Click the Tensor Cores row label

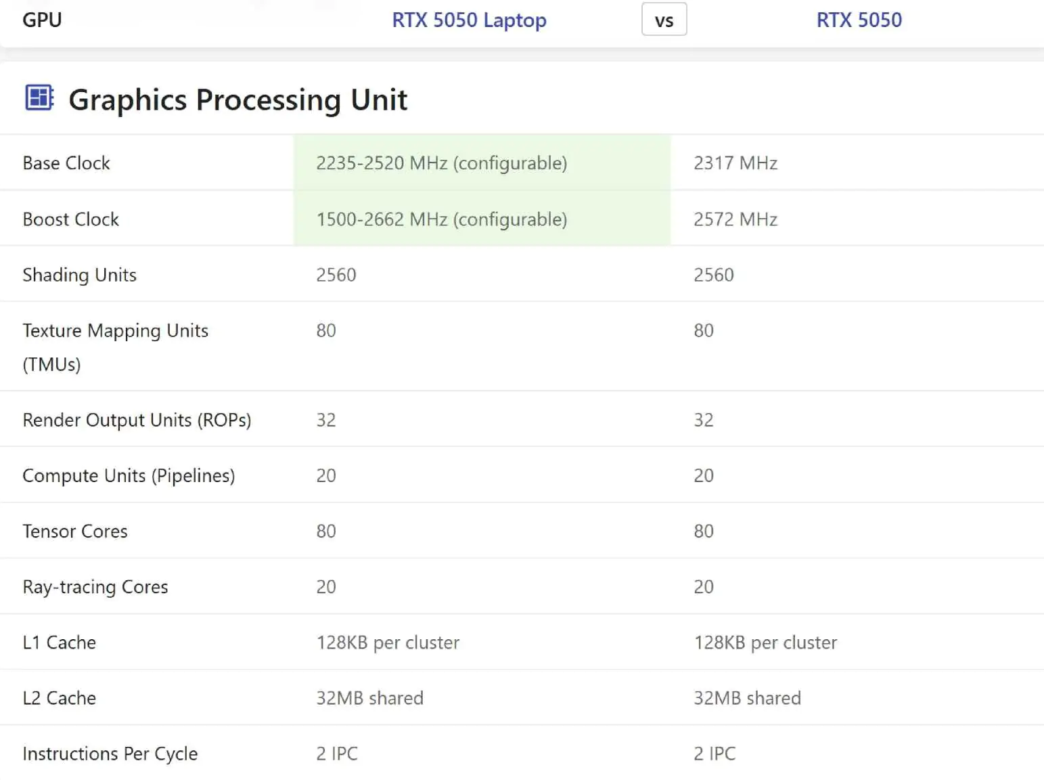click(75, 532)
